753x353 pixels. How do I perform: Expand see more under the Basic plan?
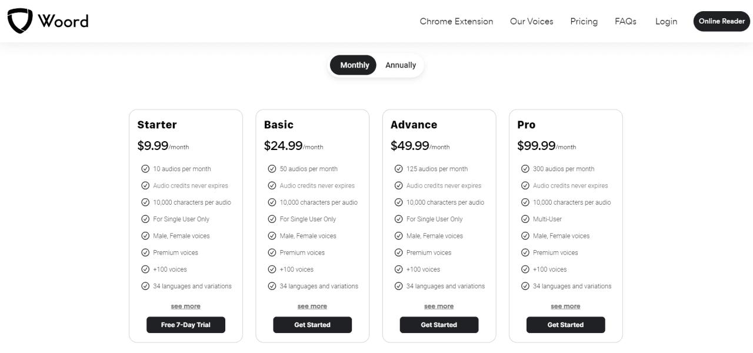tap(312, 307)
